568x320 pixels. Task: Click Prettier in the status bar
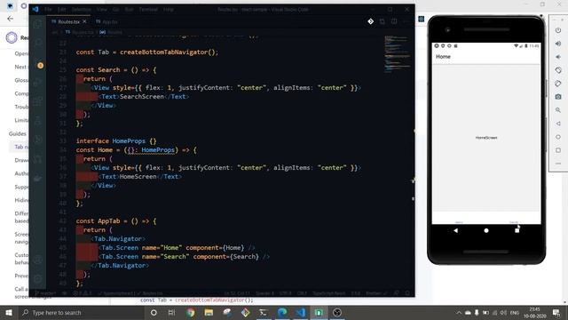[376, 293]
